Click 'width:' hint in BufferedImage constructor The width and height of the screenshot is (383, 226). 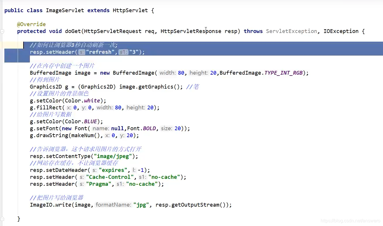168,73
